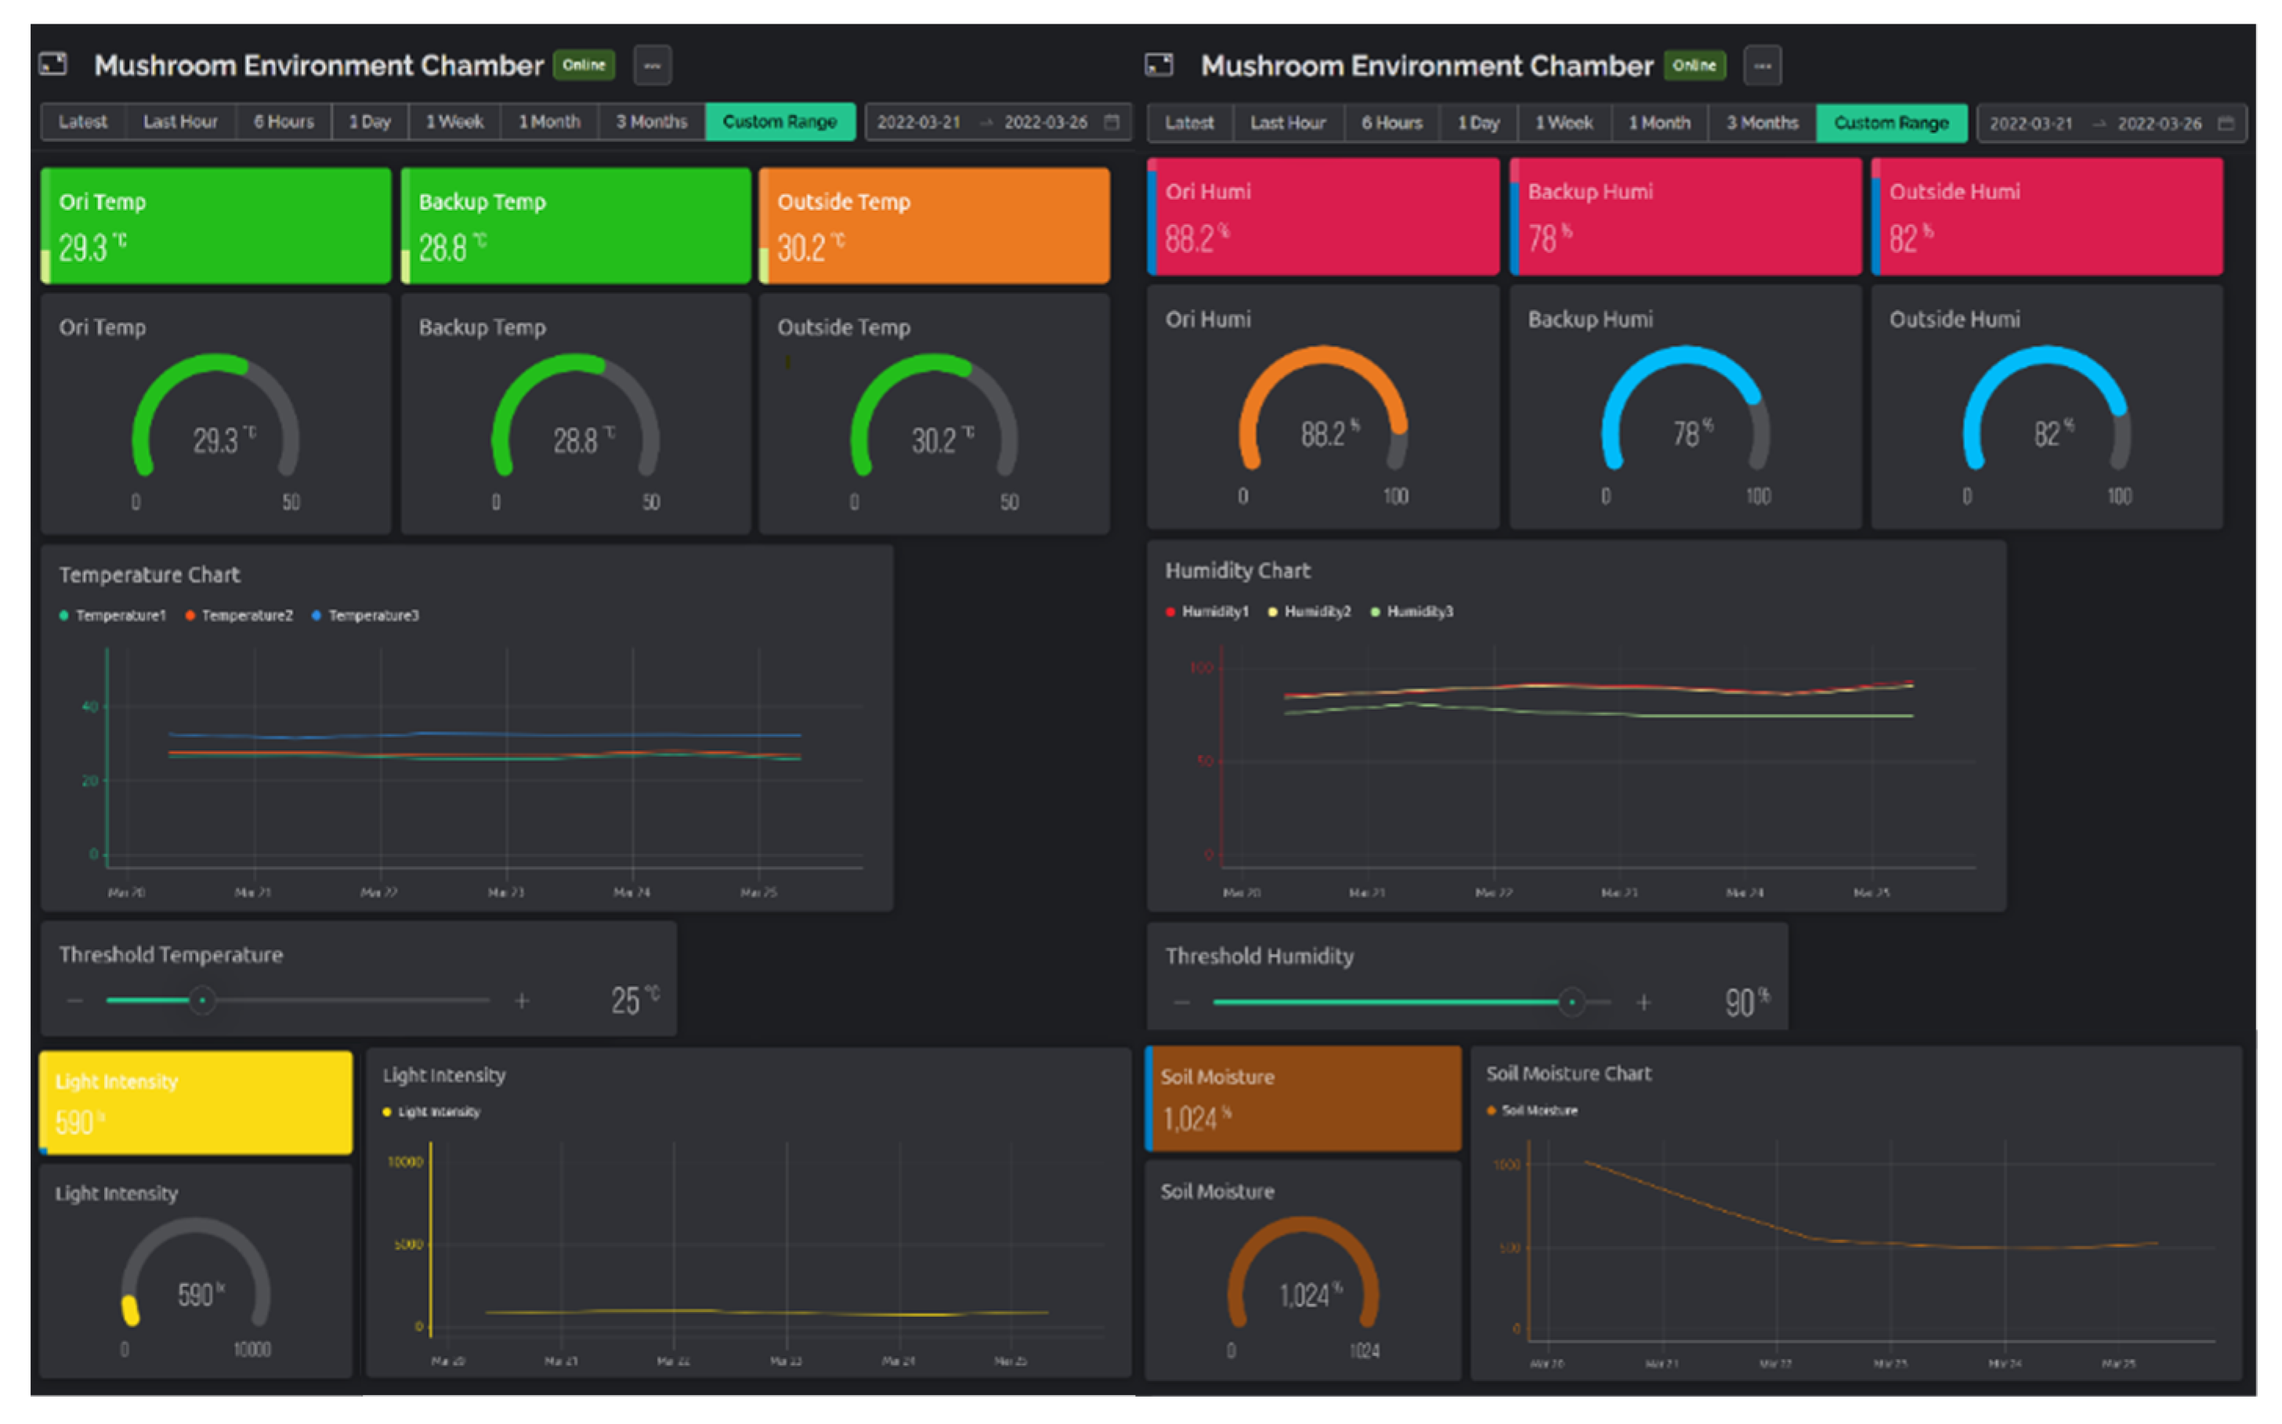Select the left panel's 1 Week tab
Screen dimensions: 2282x1424
coord(454,121)
